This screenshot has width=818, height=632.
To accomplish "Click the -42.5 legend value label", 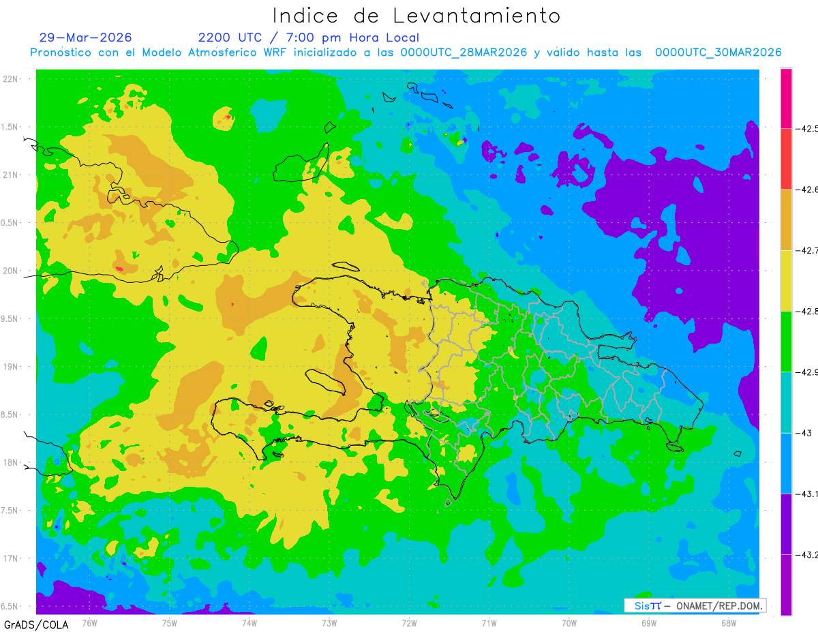I will [807, 129].
